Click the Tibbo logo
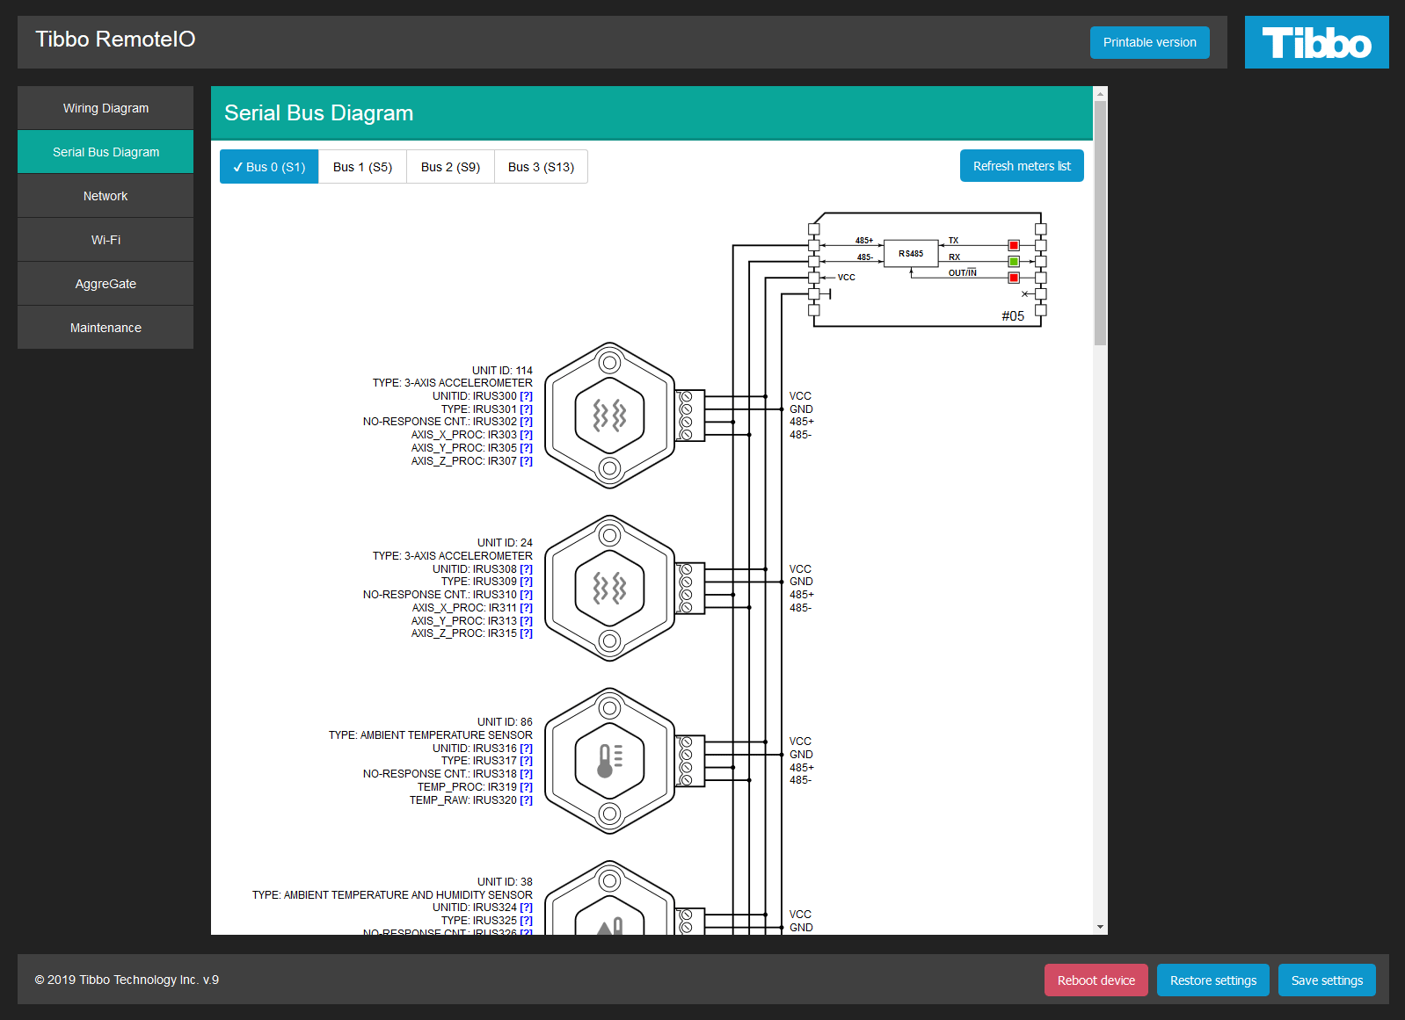This screenshot has width=1405, height=1020. coord(1316,42)
